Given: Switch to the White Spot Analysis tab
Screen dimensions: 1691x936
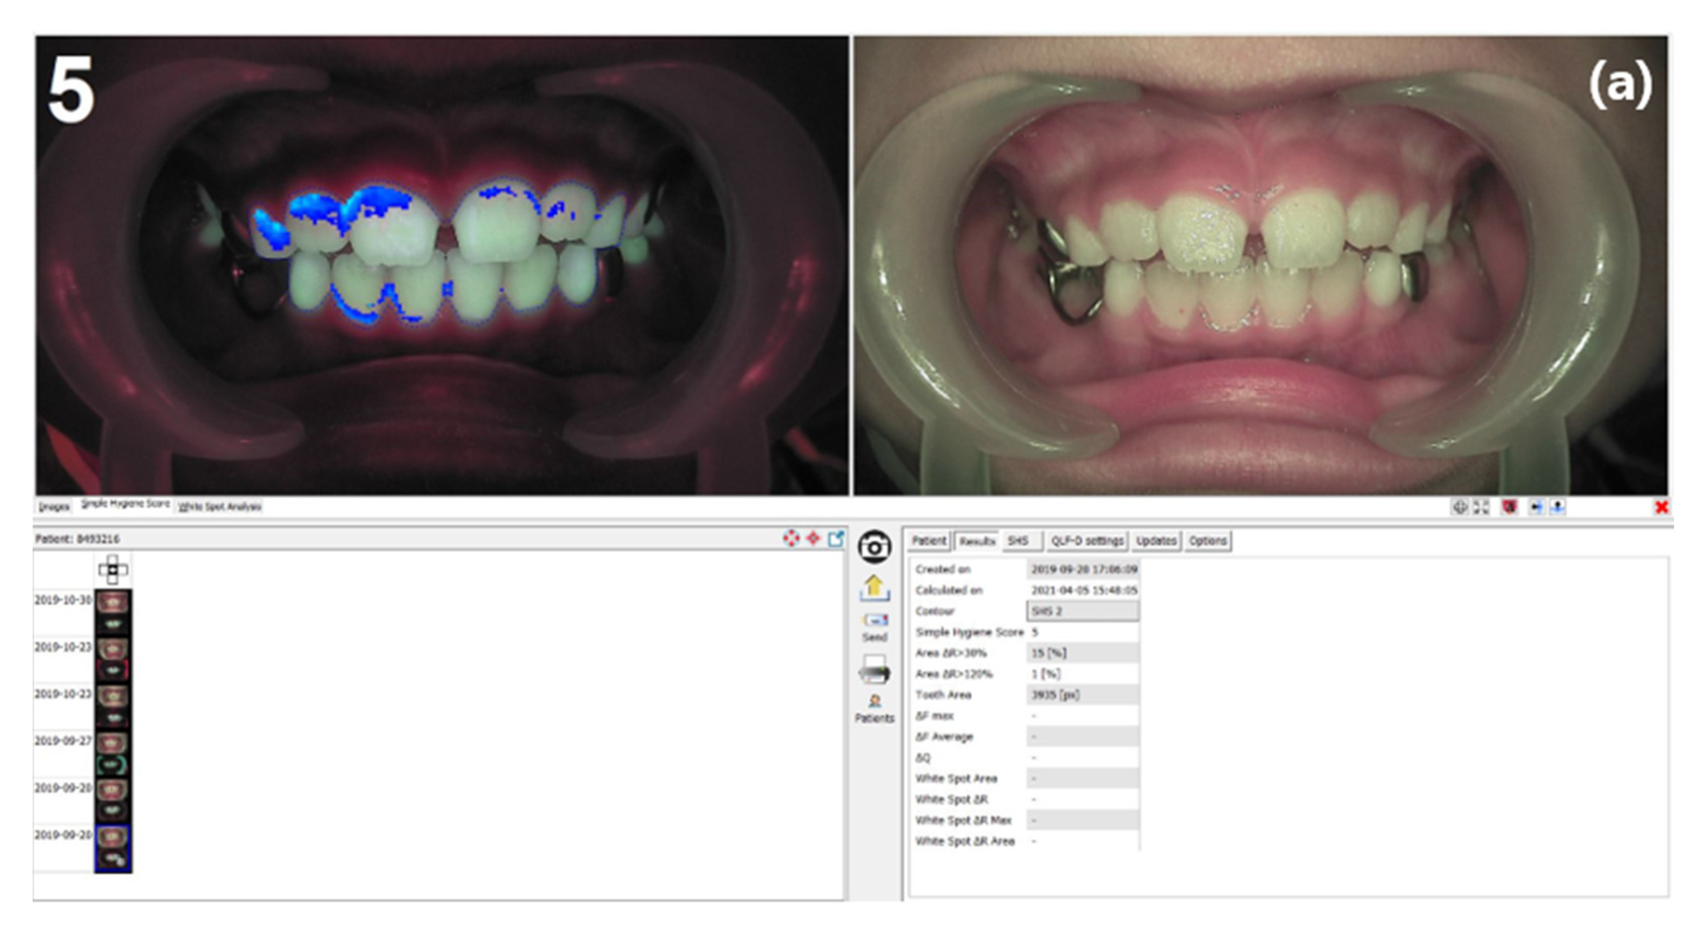Looking at the screenshot, I should (220, 506).
